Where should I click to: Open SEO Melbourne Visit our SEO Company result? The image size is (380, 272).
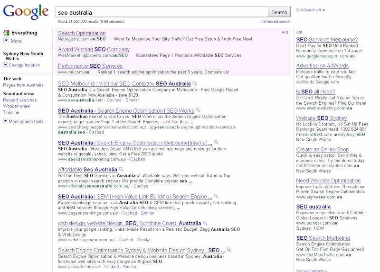pos(124,84)
